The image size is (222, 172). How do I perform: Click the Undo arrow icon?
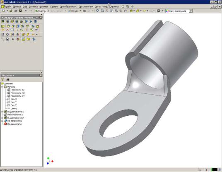pos(26,11)
